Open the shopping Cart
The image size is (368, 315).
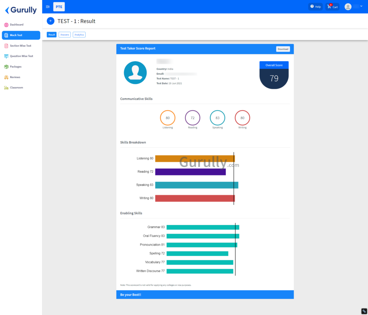tap(332, 6)
